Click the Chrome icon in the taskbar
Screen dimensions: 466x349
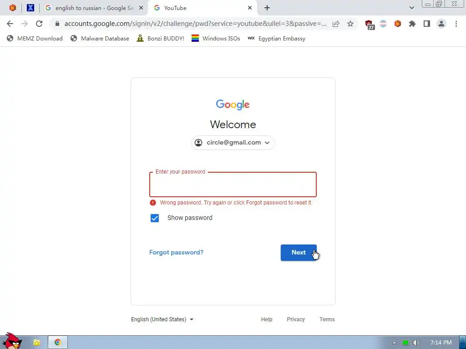[58, 343]
